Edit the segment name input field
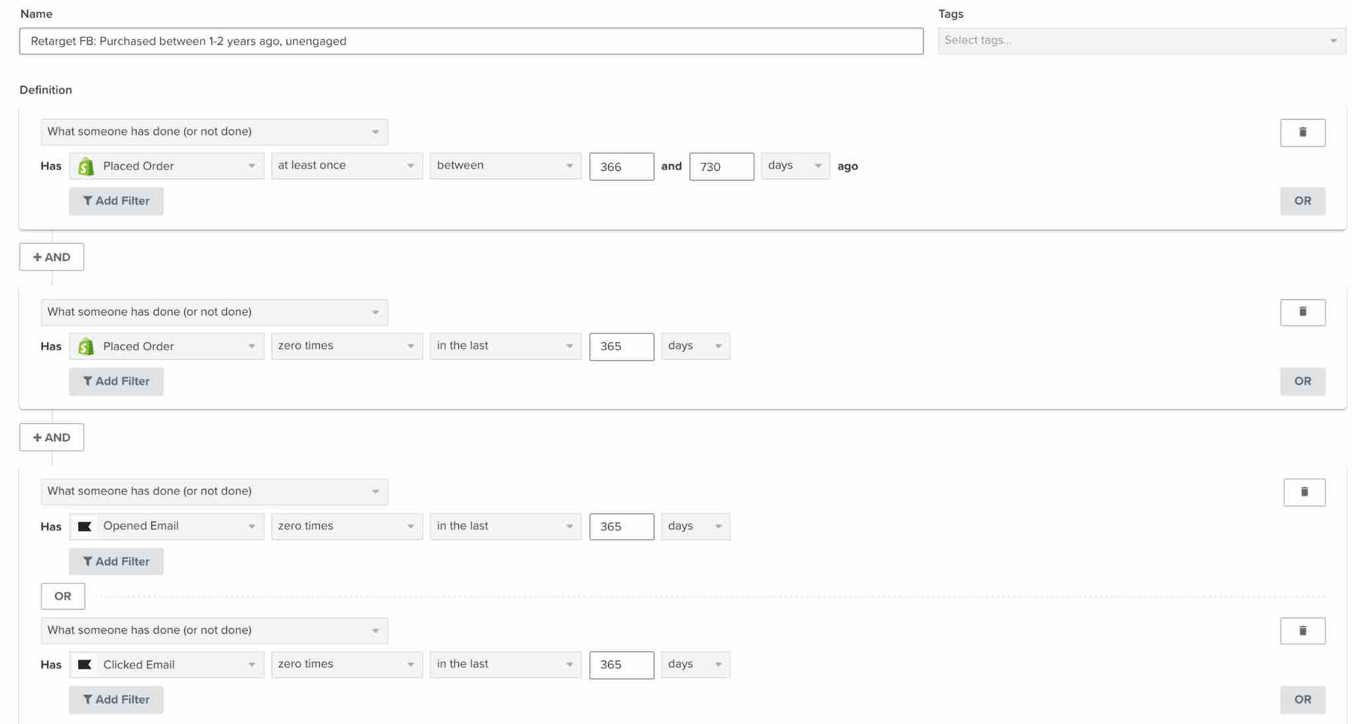The image size is (1352, 724). click(x=471, y=40)
